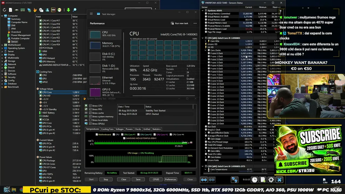The height and width of the screenshot is (194, 345).
Task: Switch to the Unified tab
Action: pyautogui.click(x=147, y=129)
